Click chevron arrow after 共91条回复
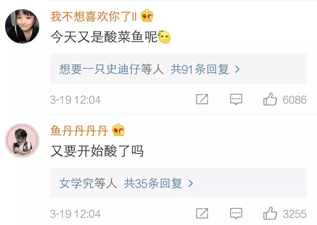This screenshot has height=225, width=317. pyautogui.click(x=237, y=70)
